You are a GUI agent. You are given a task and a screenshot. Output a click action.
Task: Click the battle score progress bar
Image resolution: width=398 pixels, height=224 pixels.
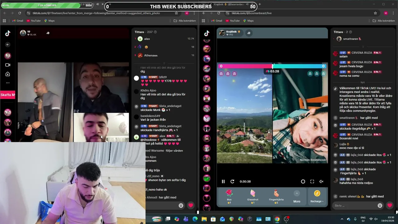click(272, 66)
